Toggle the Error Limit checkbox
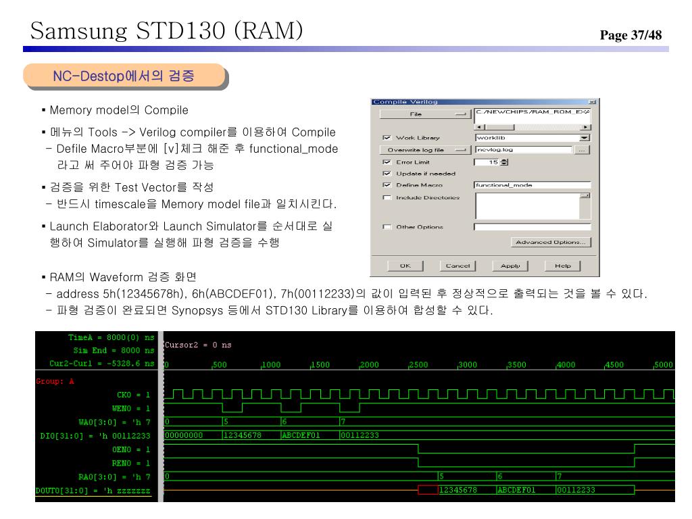Image resolution: width=692 pixels, height=519 pixels. pos(387,162)
